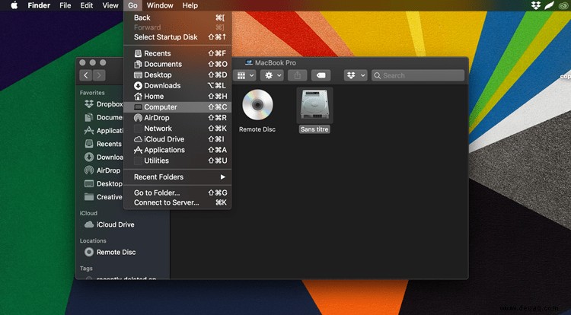Click the Finder Search field
Image resolution: width=571 pixels, height=315 pixels.
pyautogui.click(x=418, y=75)
